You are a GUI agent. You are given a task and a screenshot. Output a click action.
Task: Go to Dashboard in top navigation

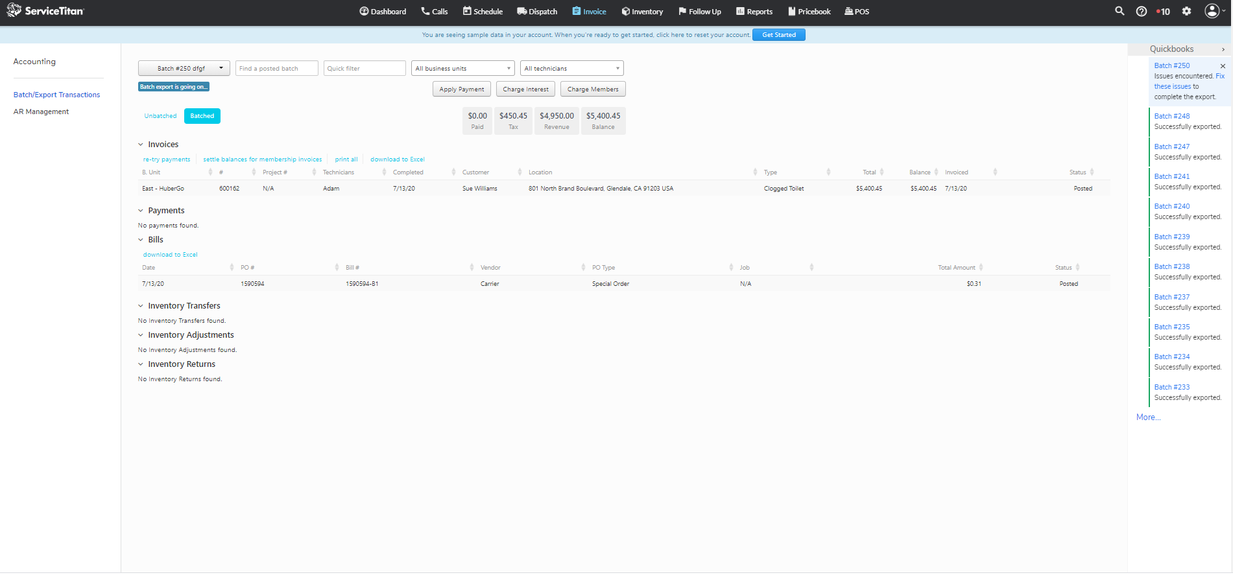coord(383,12)
